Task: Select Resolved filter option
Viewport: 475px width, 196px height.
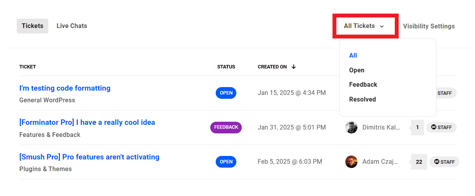Action: click(362, 100)
